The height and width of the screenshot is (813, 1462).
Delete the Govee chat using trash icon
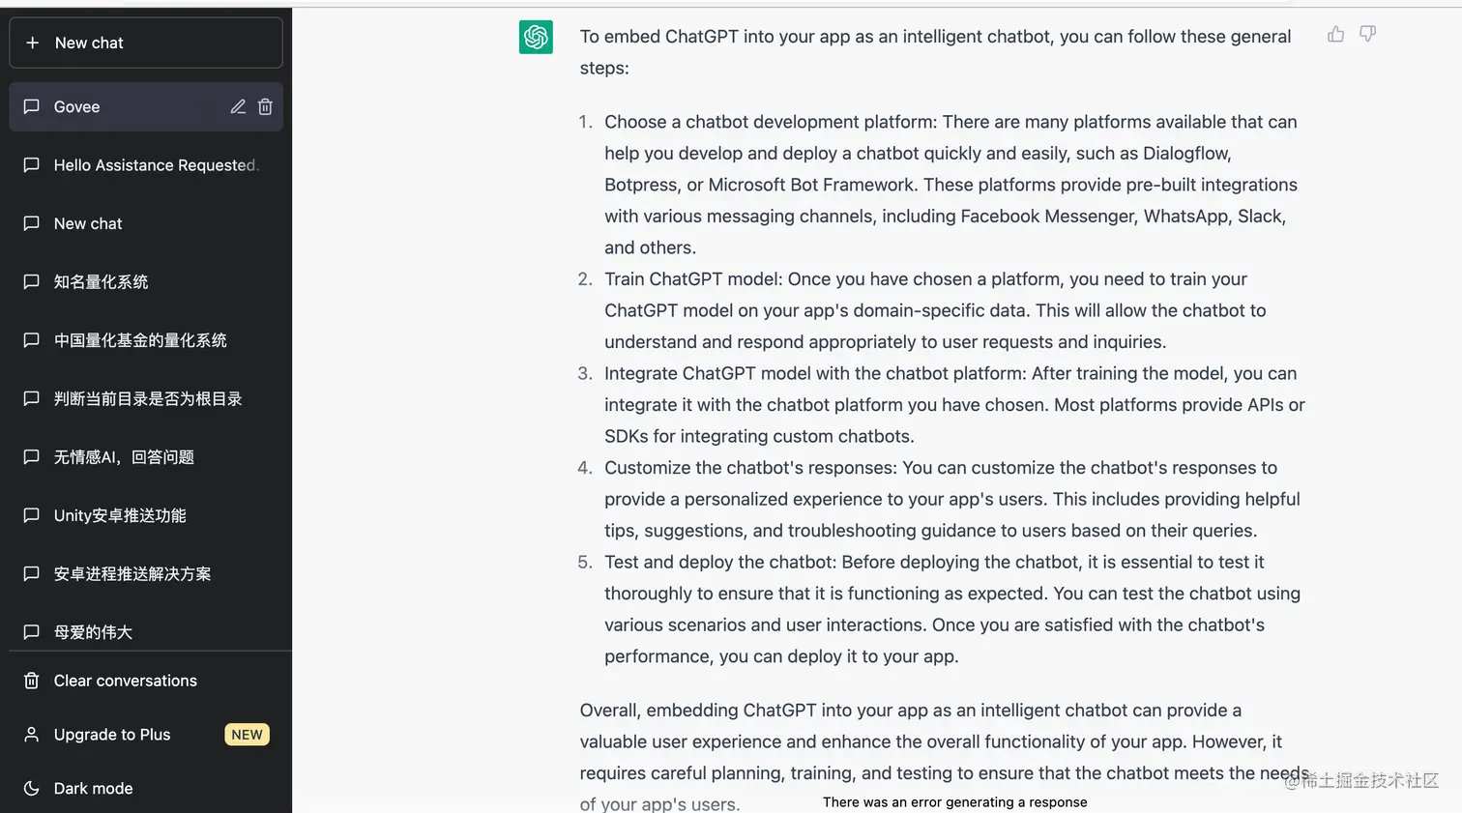point(265,107)
